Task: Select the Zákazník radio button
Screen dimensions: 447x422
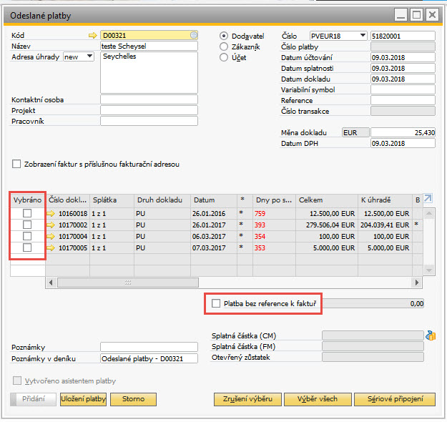Action: pyautogui.click(x=224, y=46)
